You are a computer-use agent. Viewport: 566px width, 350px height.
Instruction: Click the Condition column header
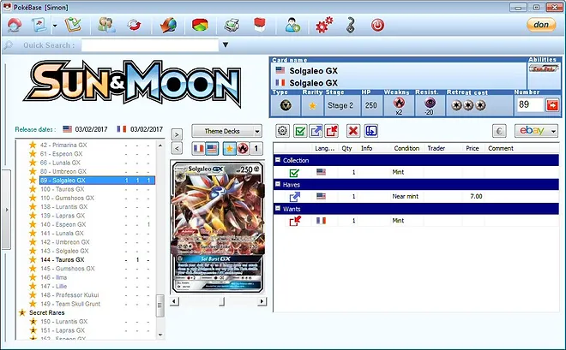[406, 148]
